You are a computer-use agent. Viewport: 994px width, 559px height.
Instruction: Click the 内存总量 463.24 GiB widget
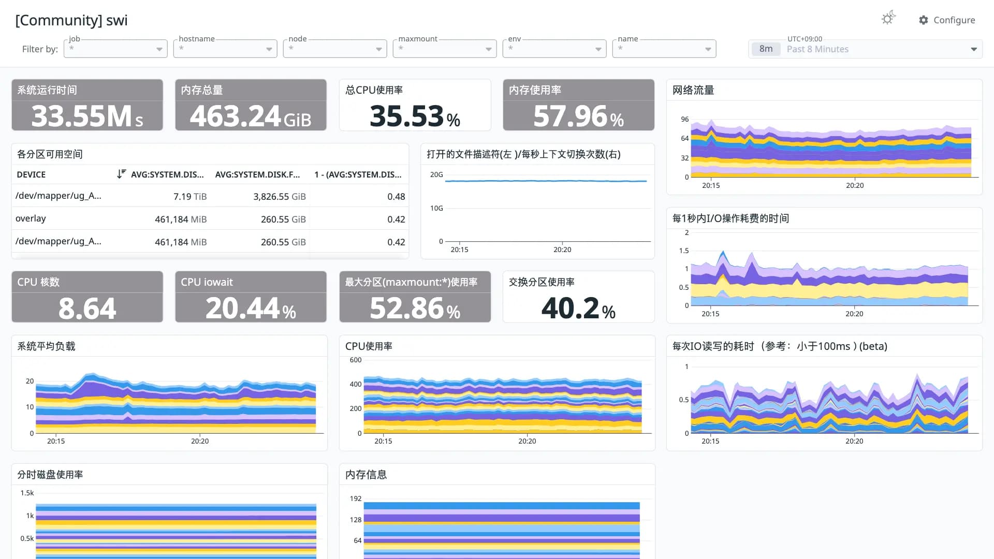pos(251,105)
